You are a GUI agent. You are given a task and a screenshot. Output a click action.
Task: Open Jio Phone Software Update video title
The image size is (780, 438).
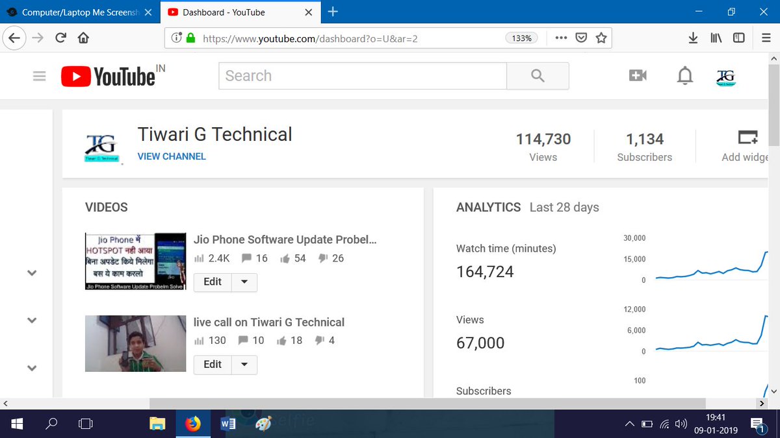[285, 239]
